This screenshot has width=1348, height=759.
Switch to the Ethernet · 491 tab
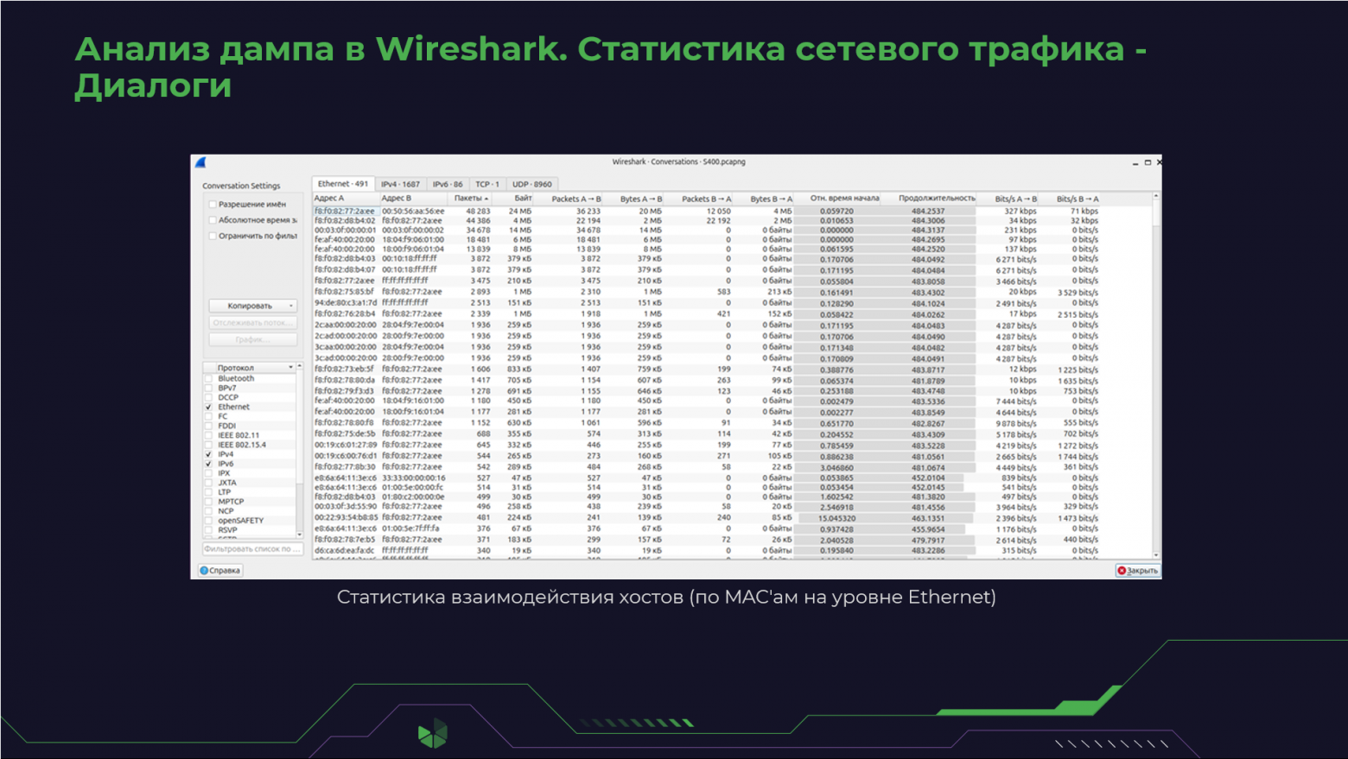click(343, 184)
